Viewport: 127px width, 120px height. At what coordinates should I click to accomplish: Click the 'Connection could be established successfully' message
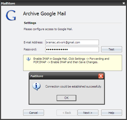tap(74, 86)
